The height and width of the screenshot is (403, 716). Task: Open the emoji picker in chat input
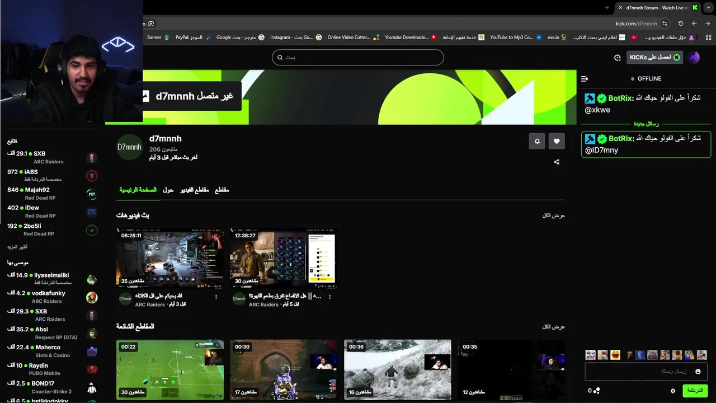698,371
